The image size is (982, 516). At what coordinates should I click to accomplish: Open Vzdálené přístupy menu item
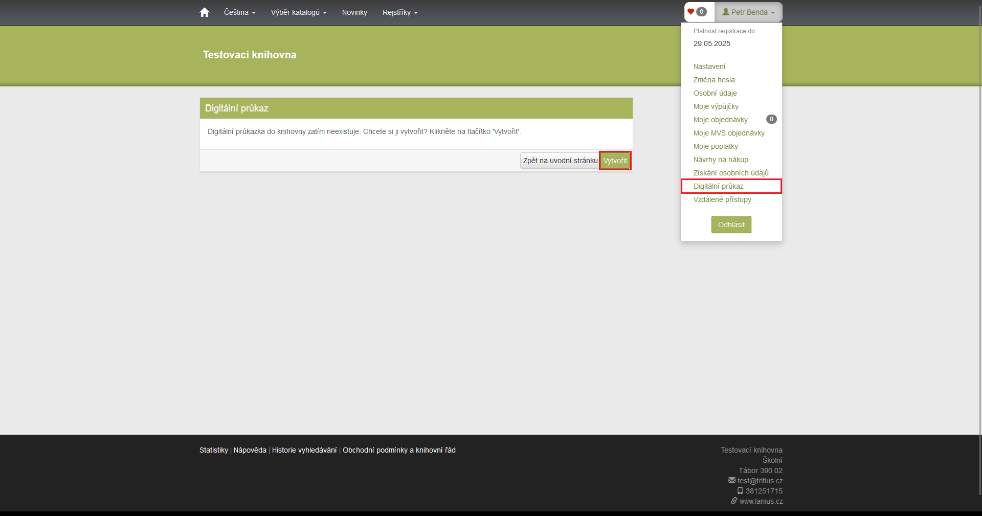pos(722,199)
